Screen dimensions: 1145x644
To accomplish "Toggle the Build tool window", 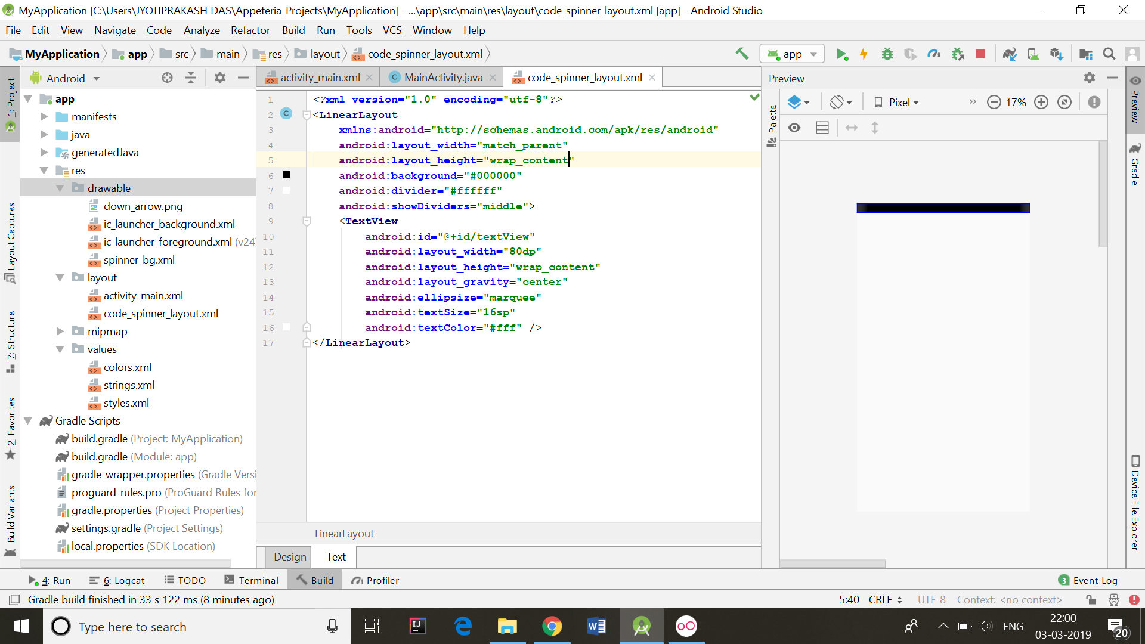I will [x=315, y=580].
